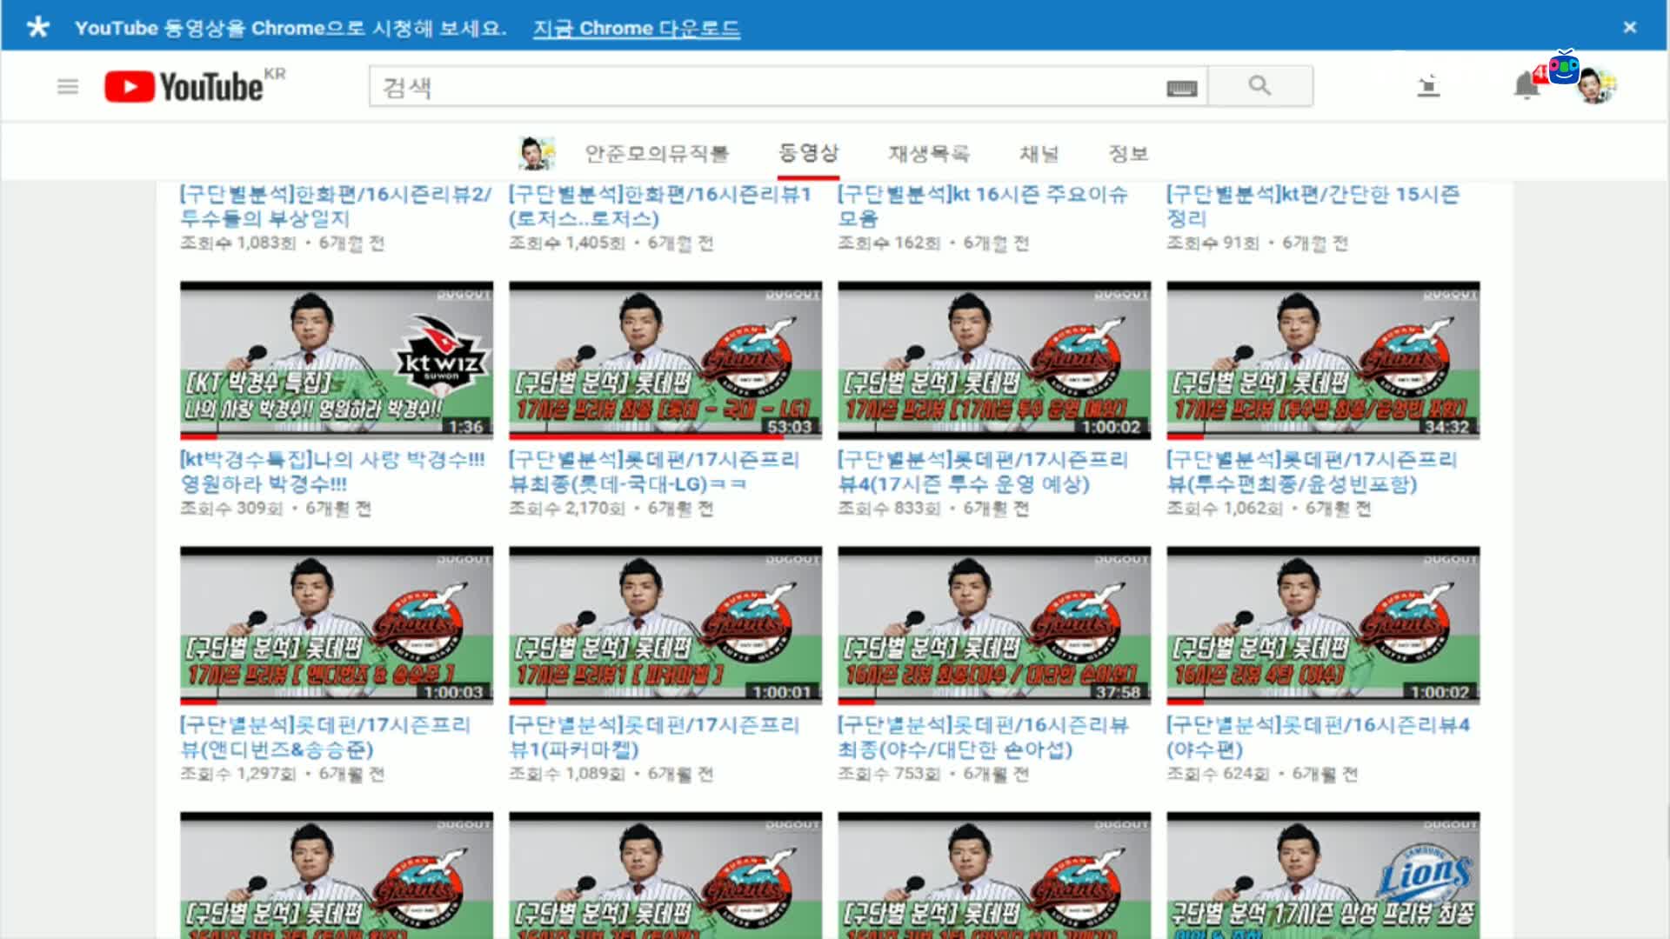Click the search magnifier icon

tap(1259, 85)
